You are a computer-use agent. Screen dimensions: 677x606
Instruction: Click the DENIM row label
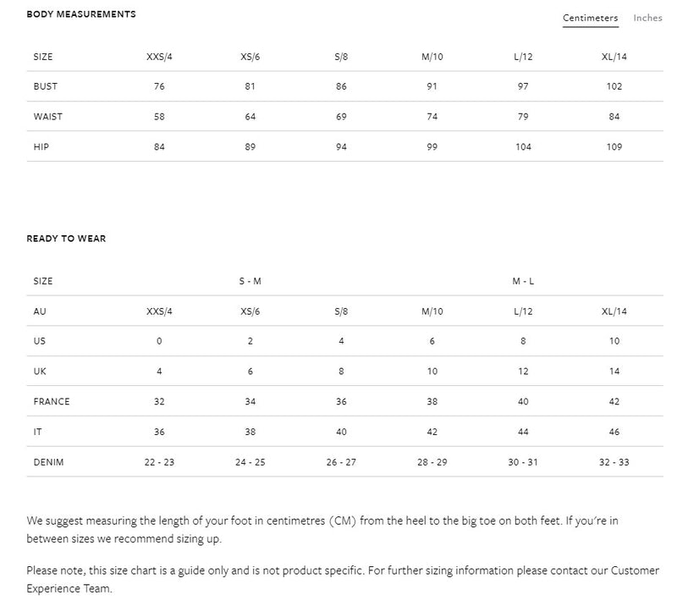48,462
